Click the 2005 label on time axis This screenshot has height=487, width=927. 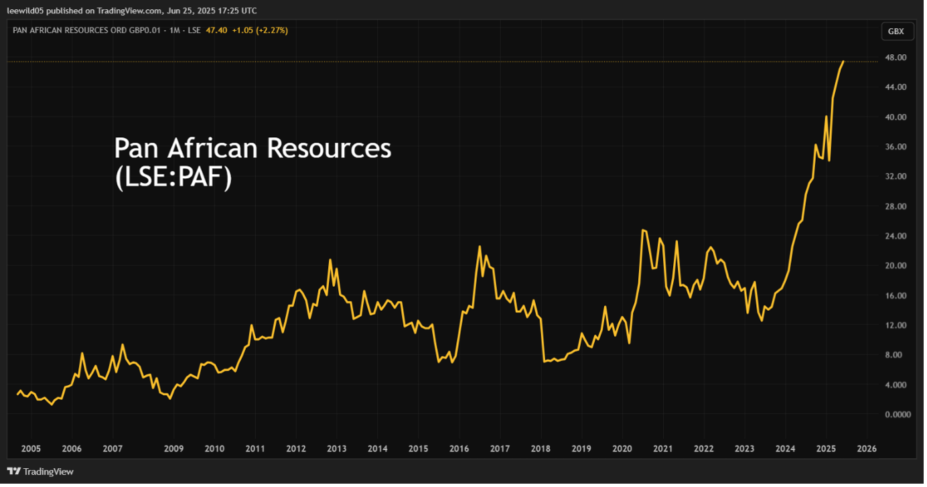[x=31, y=449]
